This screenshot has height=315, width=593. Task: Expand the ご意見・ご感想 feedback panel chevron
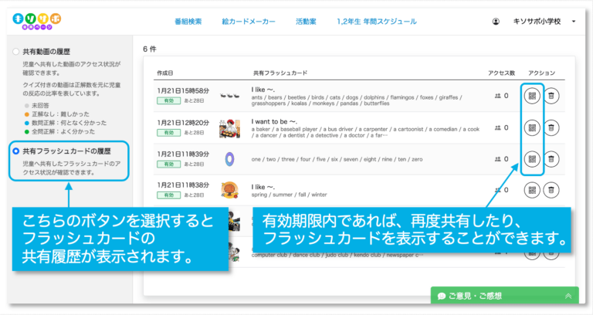569,296
